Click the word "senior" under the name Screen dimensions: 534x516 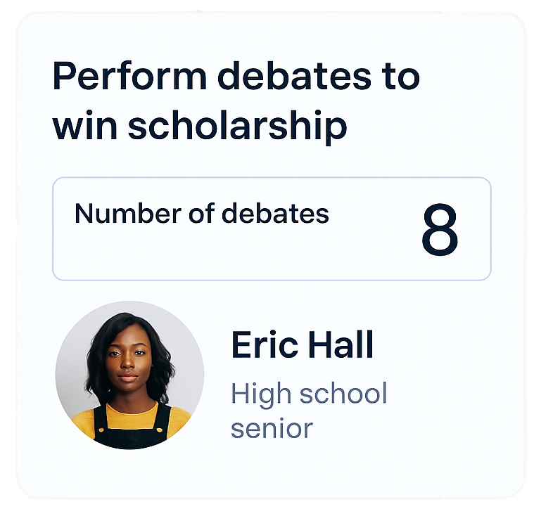click(272, 427)
